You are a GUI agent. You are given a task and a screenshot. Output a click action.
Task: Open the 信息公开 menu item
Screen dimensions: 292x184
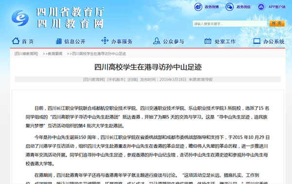click(75, 41)
